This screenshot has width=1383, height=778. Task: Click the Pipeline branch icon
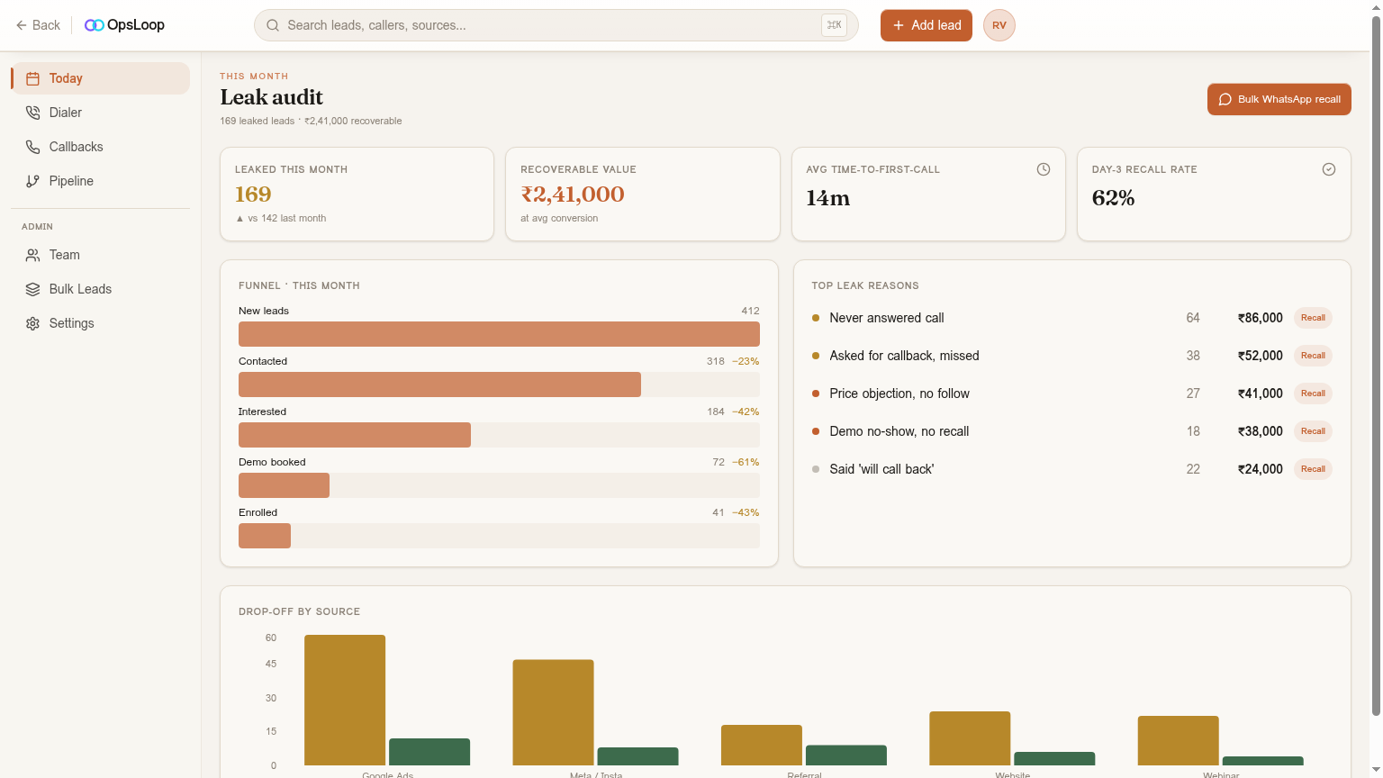(x=33, y=181)
